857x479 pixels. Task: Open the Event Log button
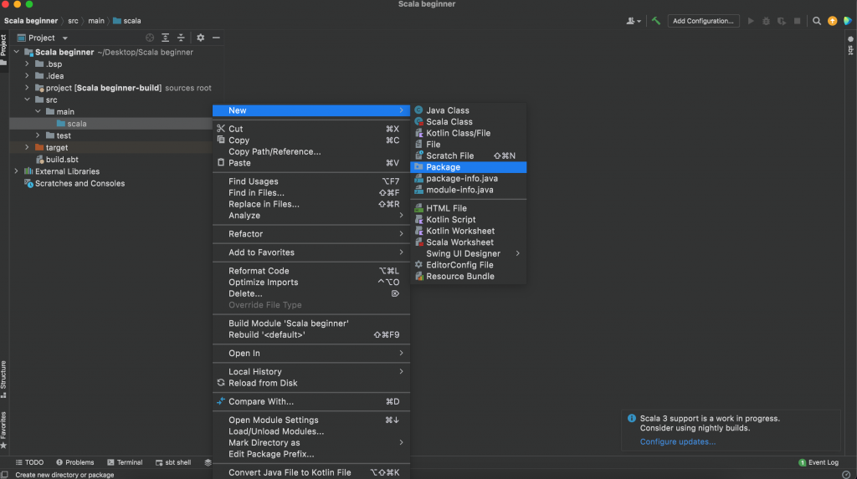819,462
